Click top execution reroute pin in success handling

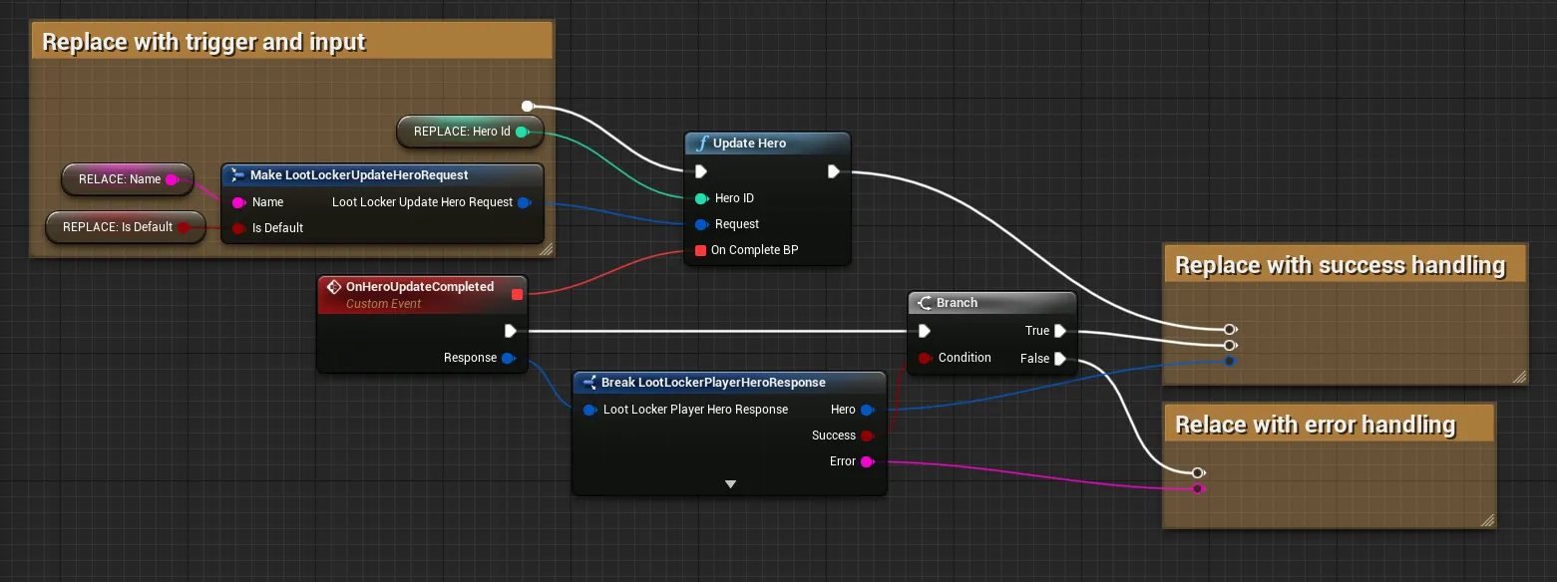pos(1230,329)
